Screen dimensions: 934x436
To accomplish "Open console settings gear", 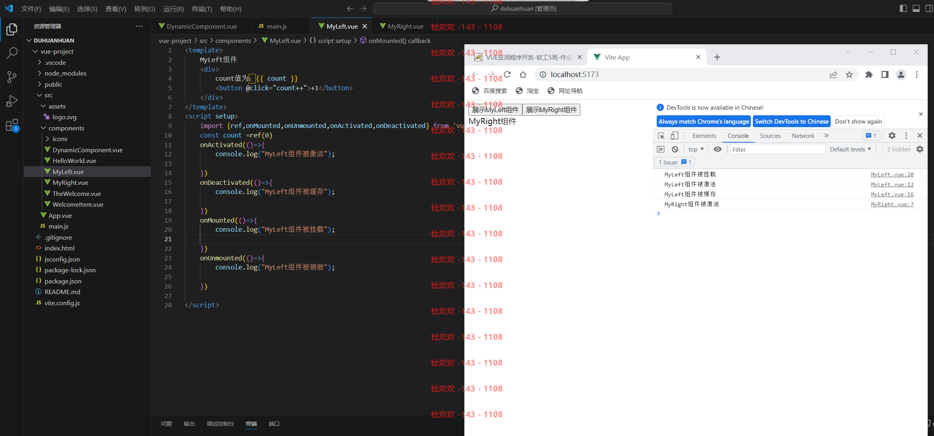I will [x=920, y=149].
